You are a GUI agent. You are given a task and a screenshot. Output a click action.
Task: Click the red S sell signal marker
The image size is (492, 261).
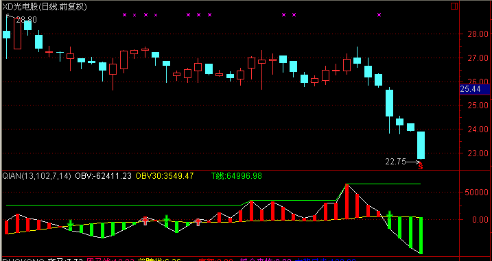point(421,167)
